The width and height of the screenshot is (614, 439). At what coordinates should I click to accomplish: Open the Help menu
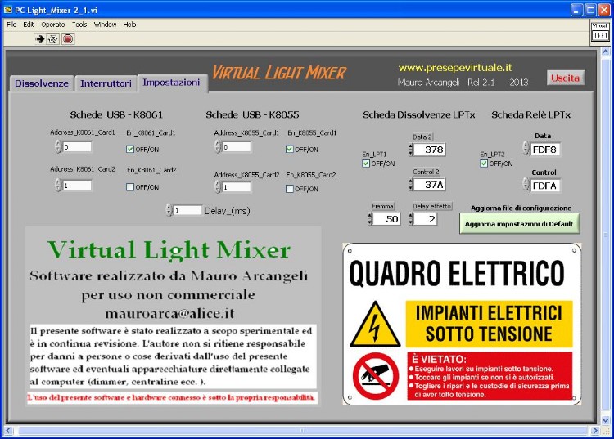click(x=129, y=25)
